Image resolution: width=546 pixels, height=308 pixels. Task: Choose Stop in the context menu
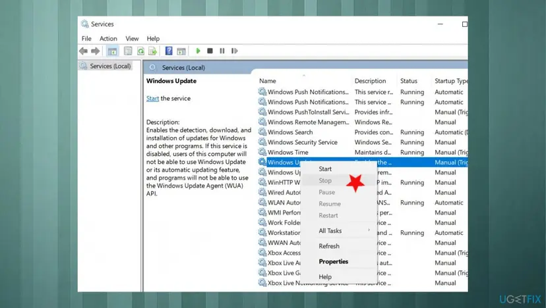325,180
